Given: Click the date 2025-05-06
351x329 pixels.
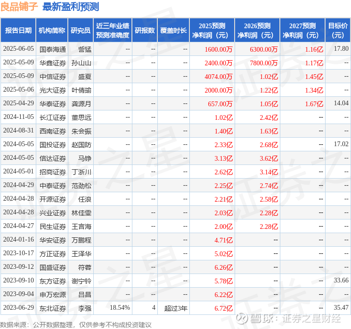Looking at the screenshot, I should click(18, 90).
